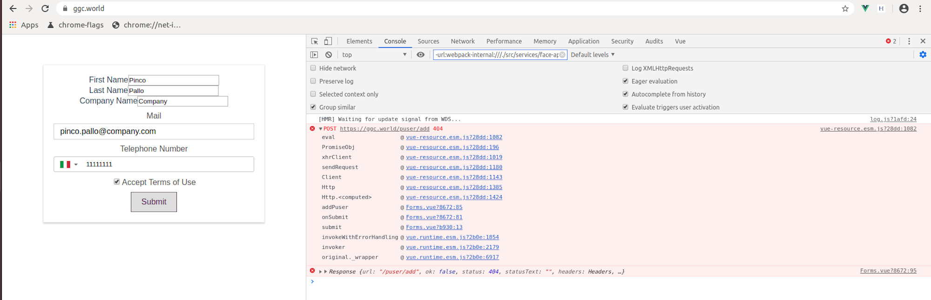The height and width of the screenshot is (300, 931).
Task: Focus the Company Name field
Action: click(182, 101)
